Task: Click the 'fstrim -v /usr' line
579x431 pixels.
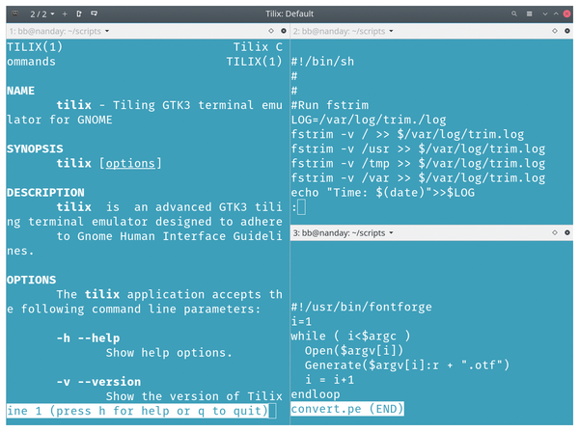Action: (x=418, y=148)
